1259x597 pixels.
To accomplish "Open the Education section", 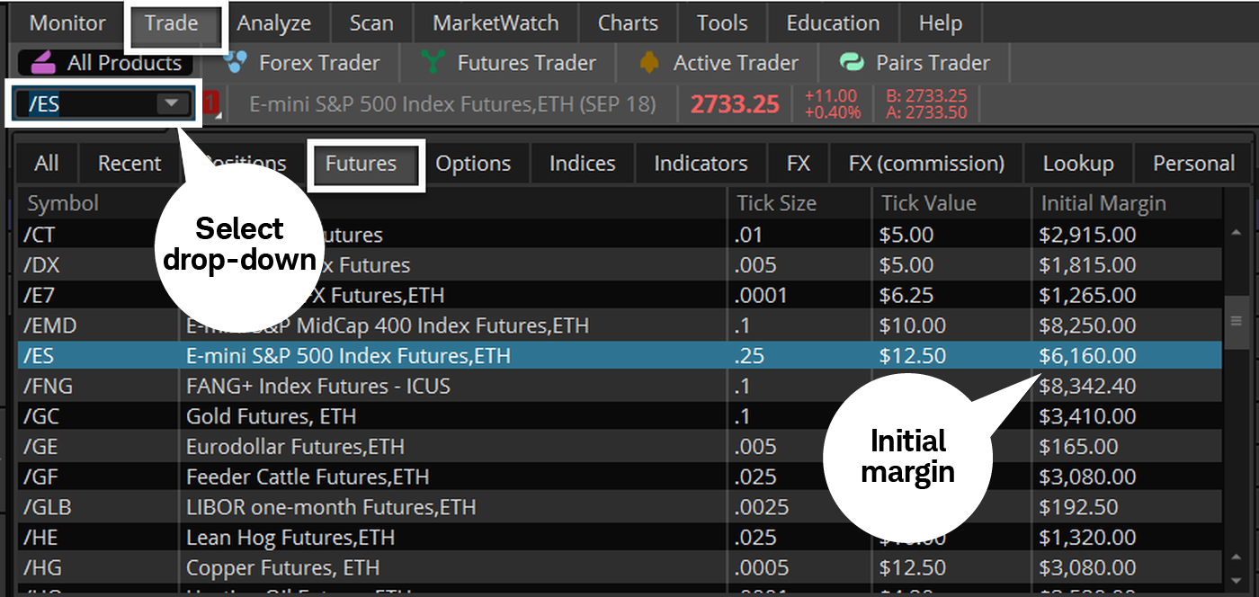I will point(833,22).
